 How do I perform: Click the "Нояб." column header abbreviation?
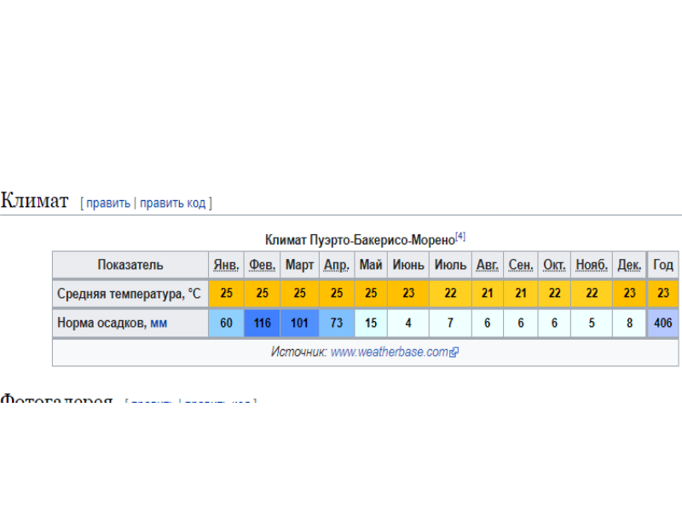[x=592, y=265]
